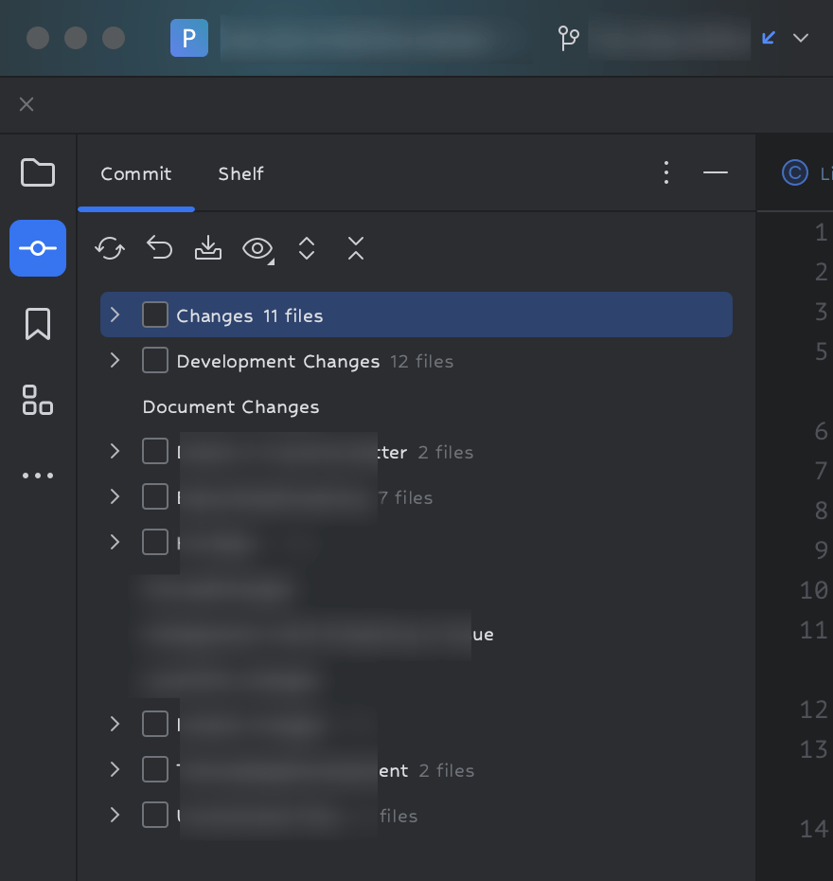
Task: Select the Commit tab
Action: tap(135, 173)
